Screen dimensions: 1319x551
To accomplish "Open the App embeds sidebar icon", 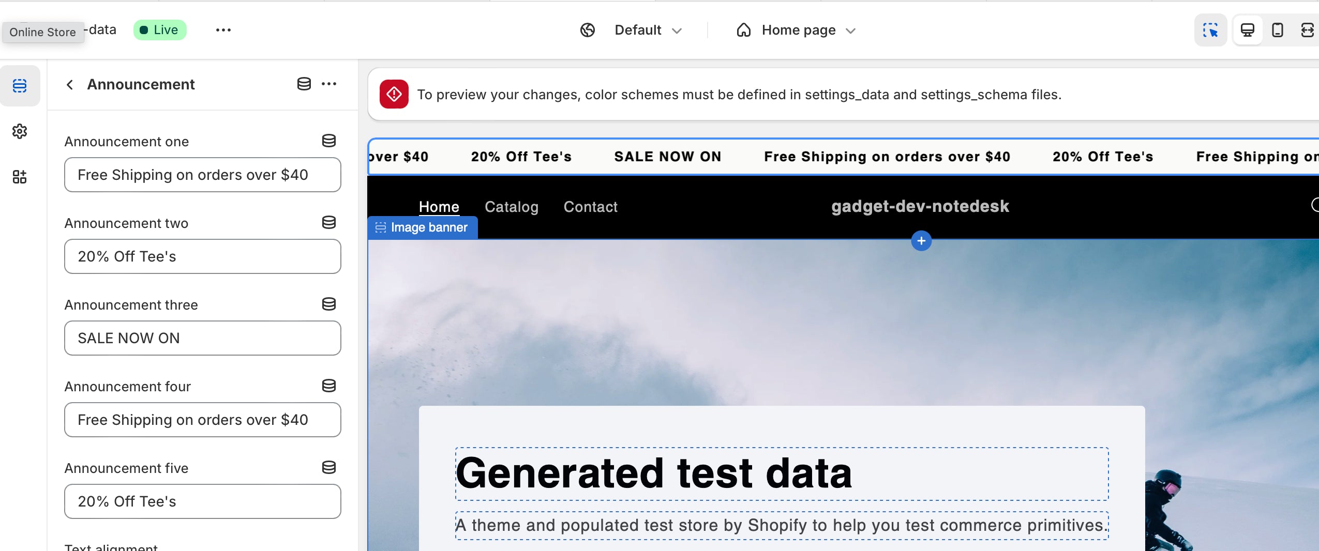I will click(20, 177).
